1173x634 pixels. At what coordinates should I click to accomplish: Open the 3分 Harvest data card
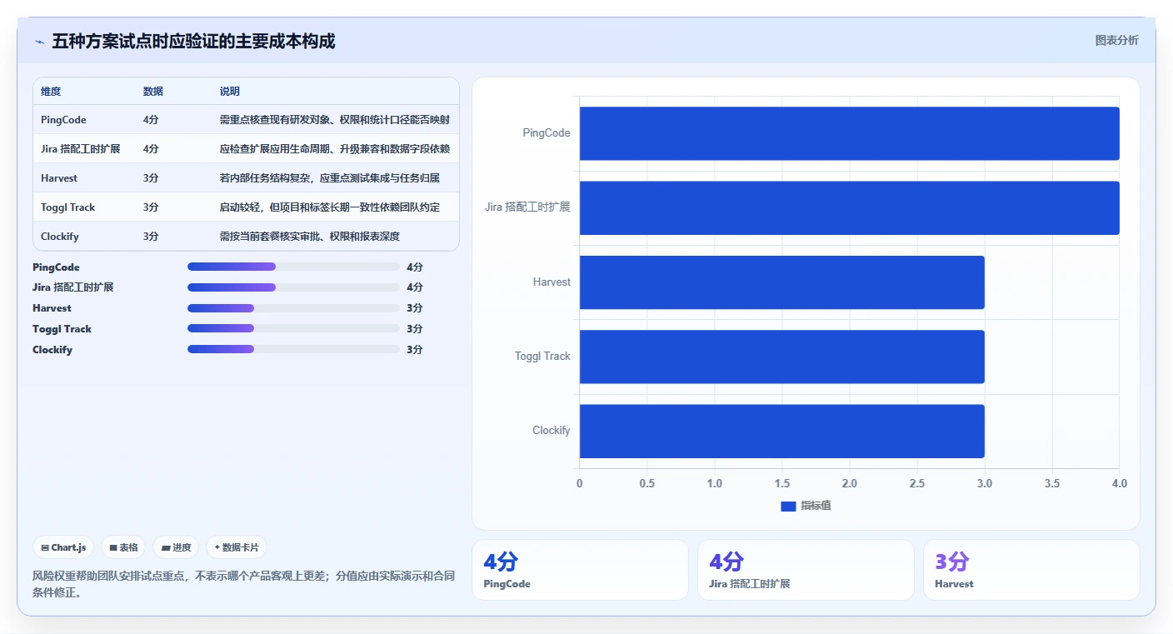(1031, 570)
